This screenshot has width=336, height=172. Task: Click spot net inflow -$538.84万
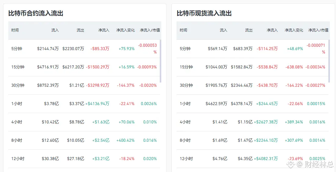267,67
